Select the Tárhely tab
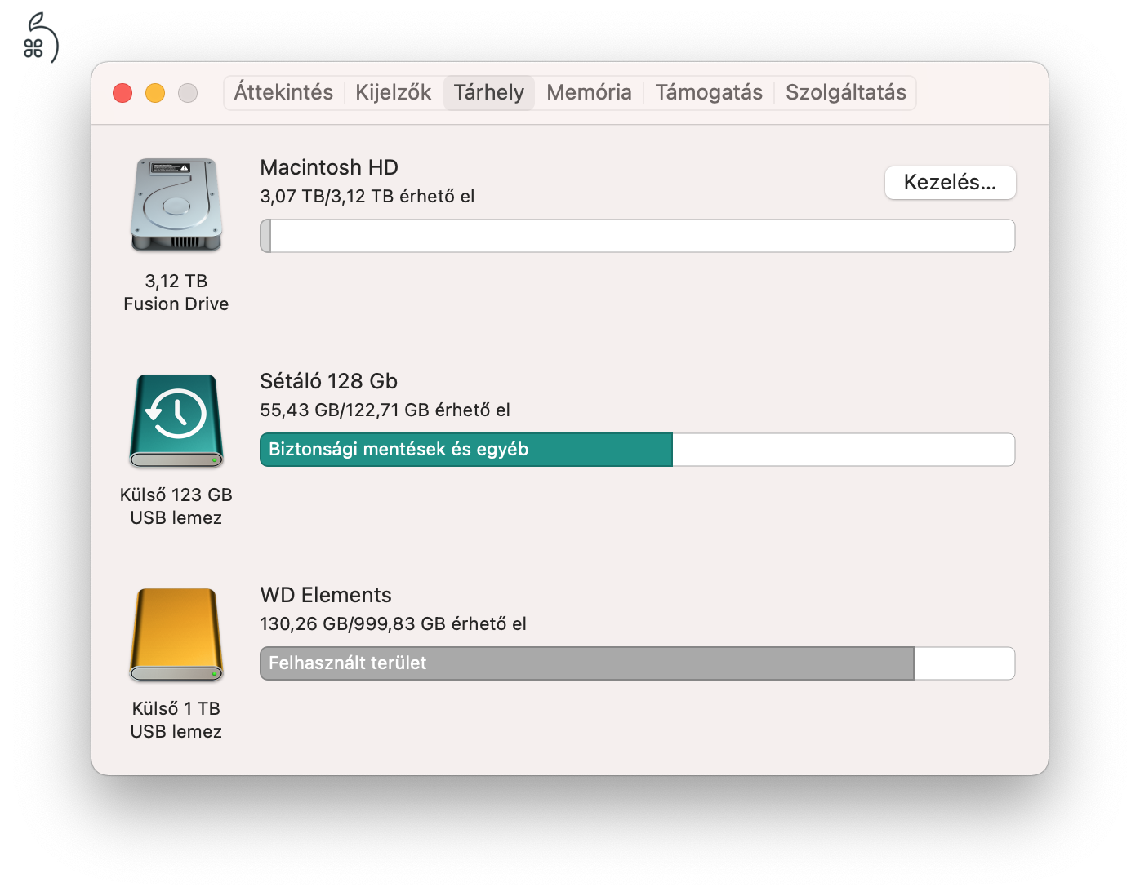 click(x=489, y=92)
